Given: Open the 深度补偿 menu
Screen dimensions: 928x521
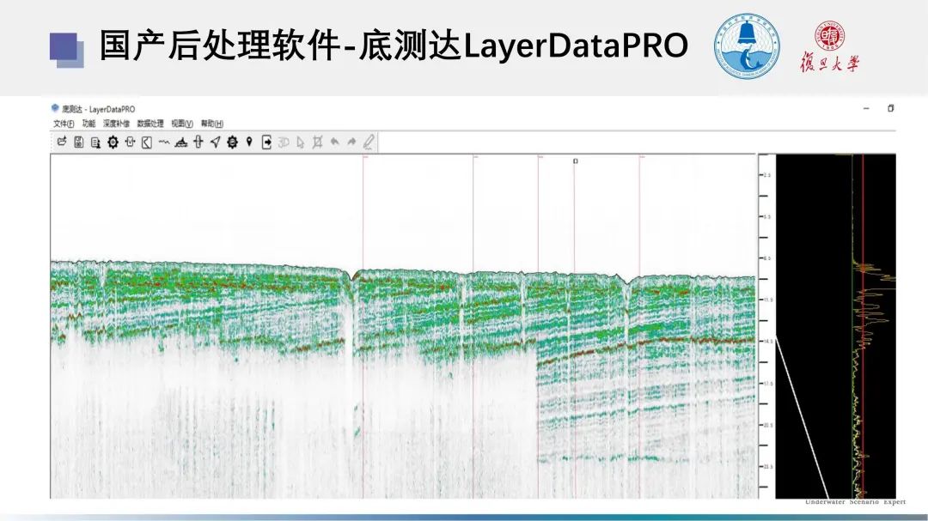Looking at the screenshot, I should click(x=116, y=124).
